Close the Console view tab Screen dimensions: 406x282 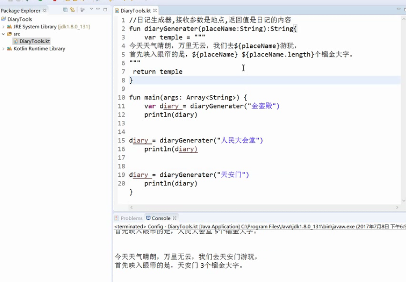coord(175,218)
